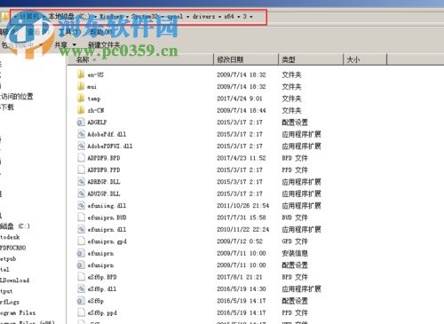Click date 2017/8/1 21:21 of eSf6p.BPD
Image resolution: width=444 pixels, height=324 pixels.
(x=240, y=277)
